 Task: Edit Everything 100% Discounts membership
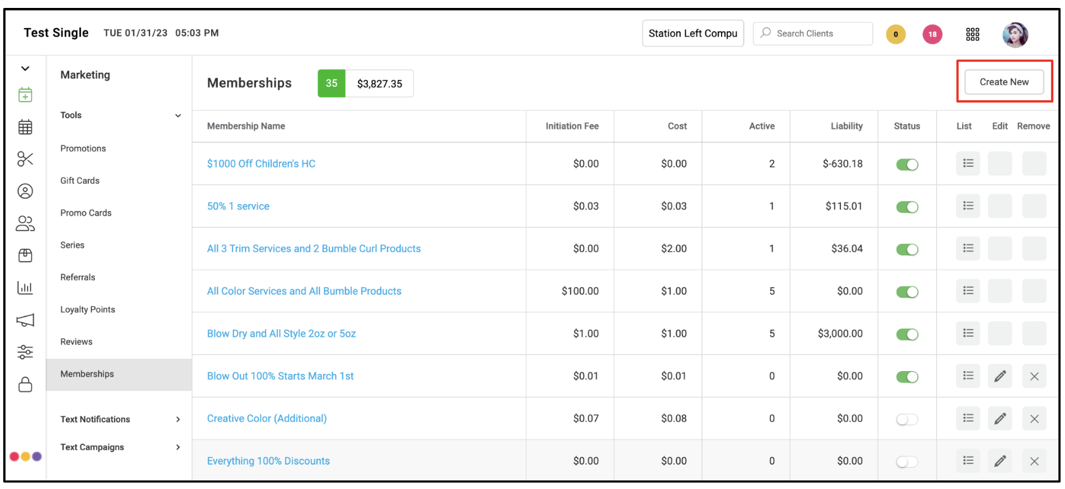tap(1000, 461)
